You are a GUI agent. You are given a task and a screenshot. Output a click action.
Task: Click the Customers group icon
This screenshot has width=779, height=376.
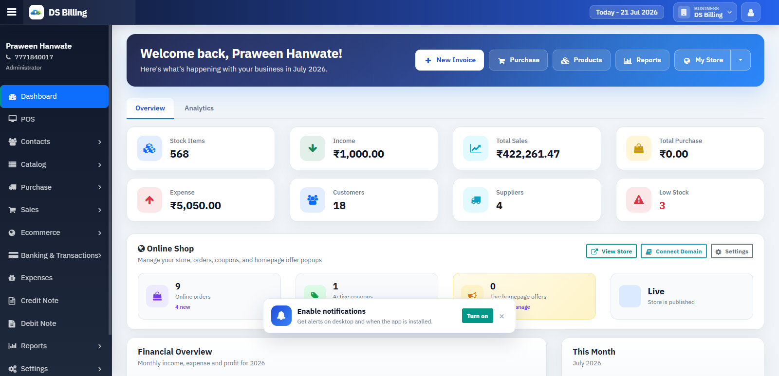[x=313, y=200]
